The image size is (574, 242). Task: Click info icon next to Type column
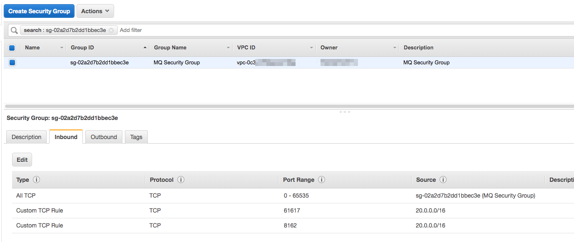(36, 180)
